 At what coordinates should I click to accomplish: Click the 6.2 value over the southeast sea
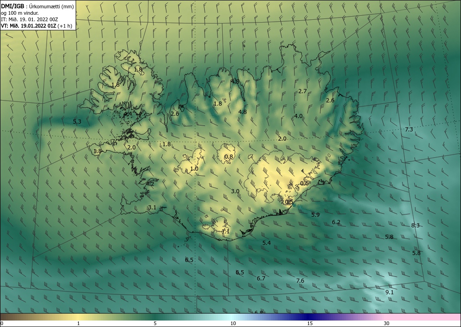coord(336,222)
